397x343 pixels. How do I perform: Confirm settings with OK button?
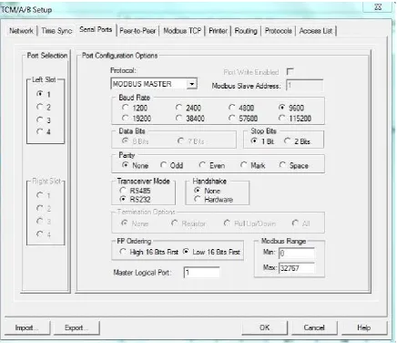tap(265, 327)
